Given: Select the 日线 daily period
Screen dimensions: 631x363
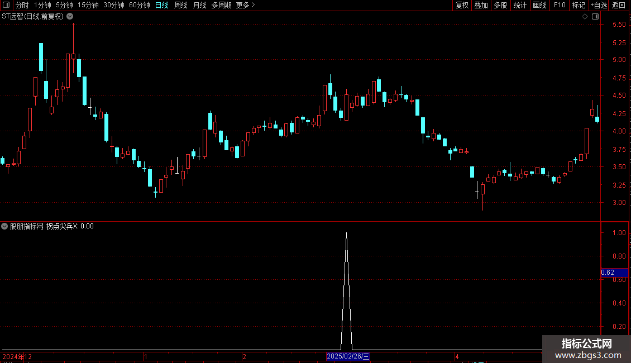Looking at the screenshot, I should click(162, 5).
